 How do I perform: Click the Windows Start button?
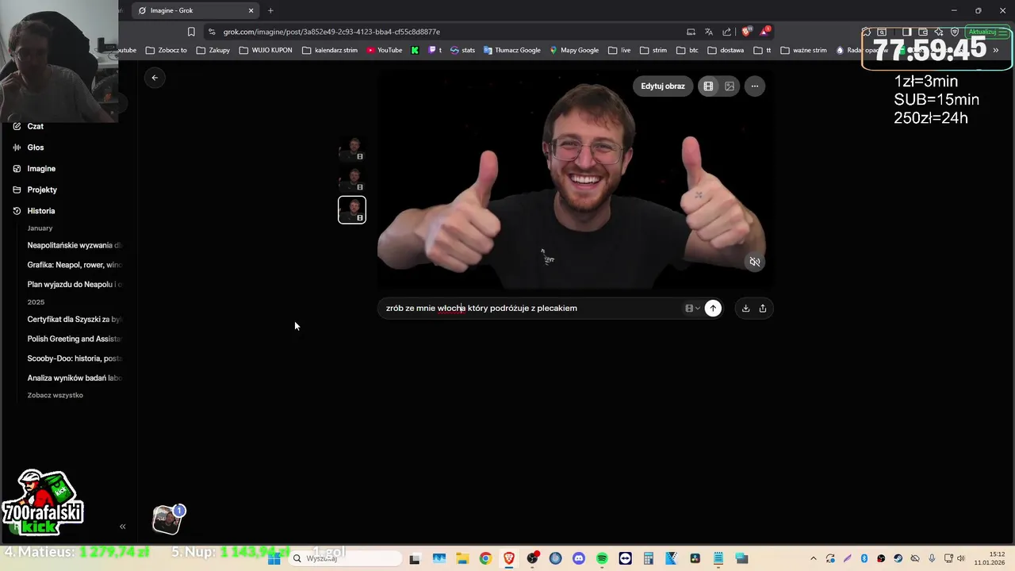[x=274, y=558]
